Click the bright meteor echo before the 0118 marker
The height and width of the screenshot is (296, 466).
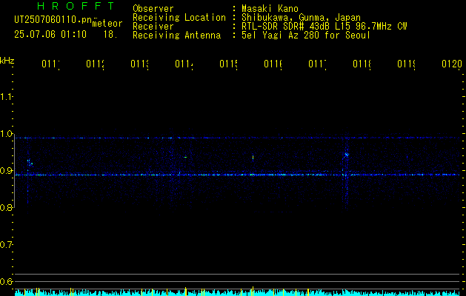click(346, 154)
